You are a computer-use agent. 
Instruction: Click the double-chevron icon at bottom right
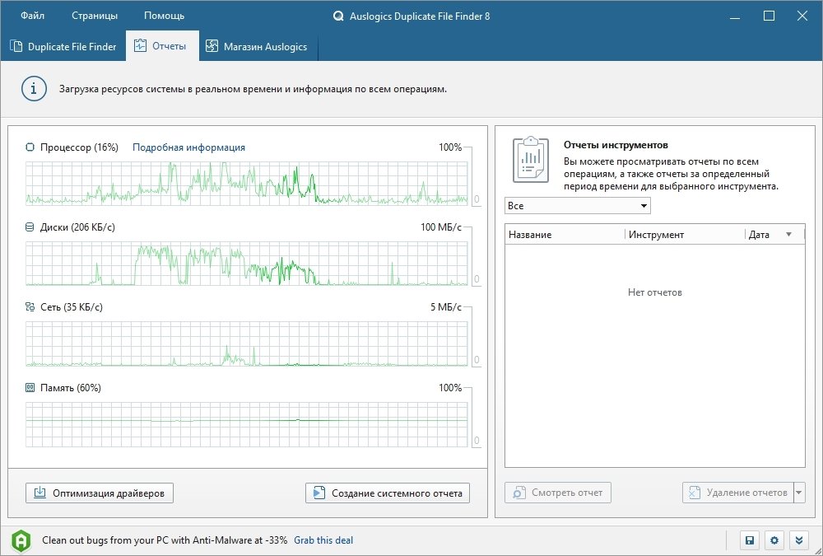click(797, 540)
